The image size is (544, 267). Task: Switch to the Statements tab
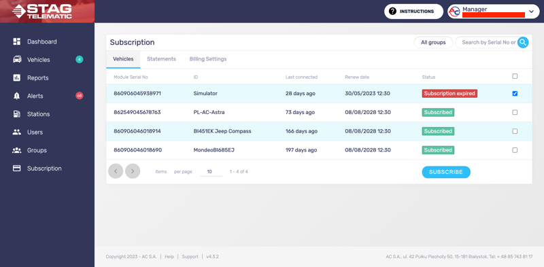point(161,59)
